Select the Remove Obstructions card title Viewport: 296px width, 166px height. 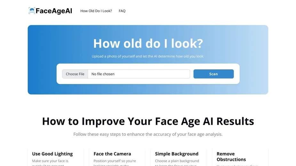(231, 156)
